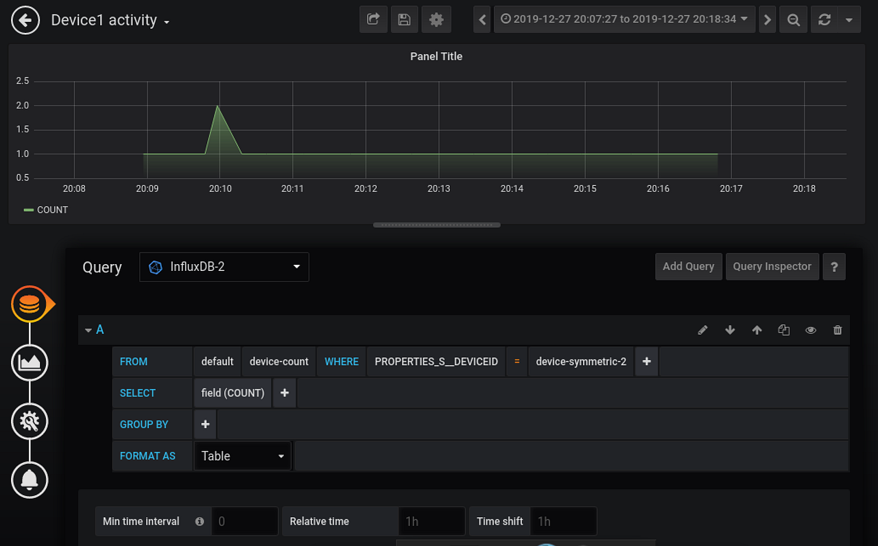
Task: Zoom out the time range
Action: [x=794, y=20]
